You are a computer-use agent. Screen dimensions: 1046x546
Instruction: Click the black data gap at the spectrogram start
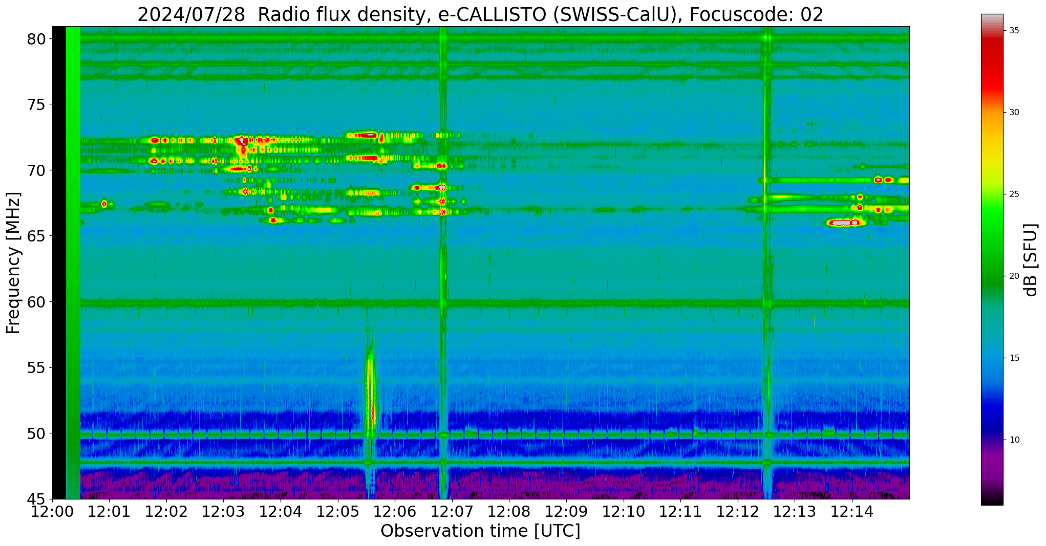(x=59, y=263)
